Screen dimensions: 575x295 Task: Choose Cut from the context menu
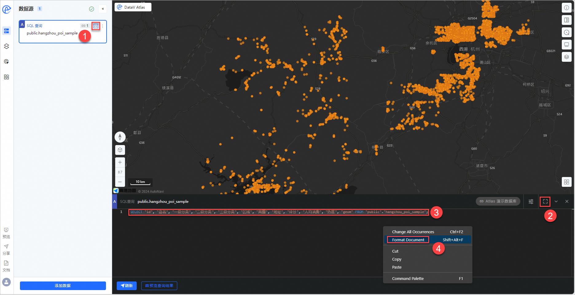point(428,251)
